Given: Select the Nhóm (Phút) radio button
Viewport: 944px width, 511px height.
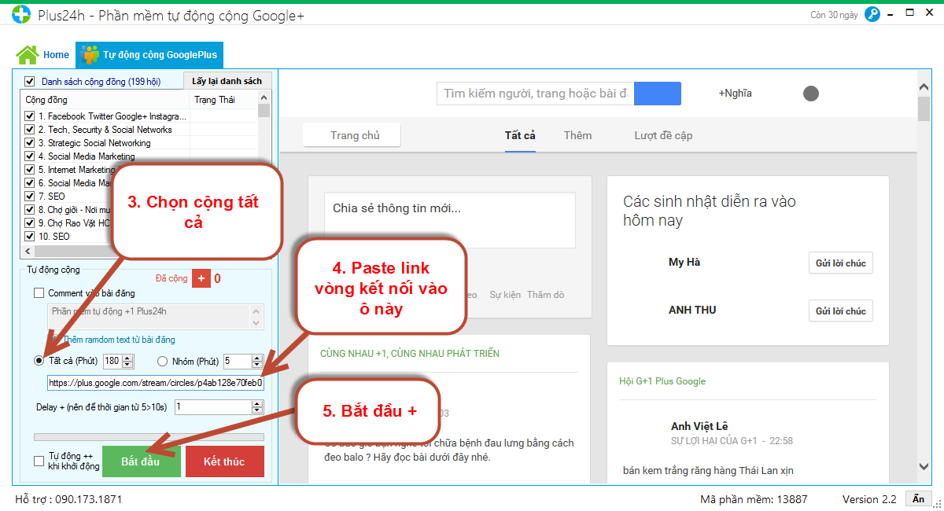Looking at the screenshot, I should pos(163,362).
